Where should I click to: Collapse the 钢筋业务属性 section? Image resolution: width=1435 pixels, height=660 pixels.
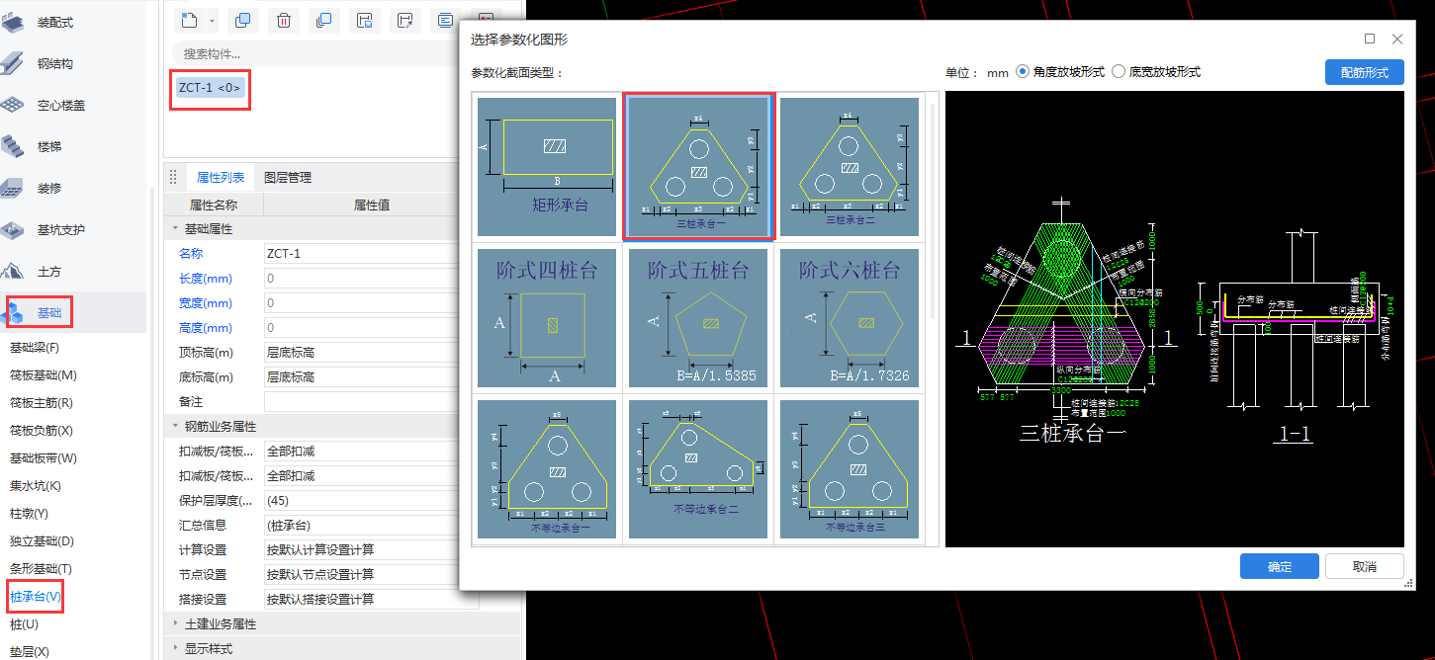[176, 427]
